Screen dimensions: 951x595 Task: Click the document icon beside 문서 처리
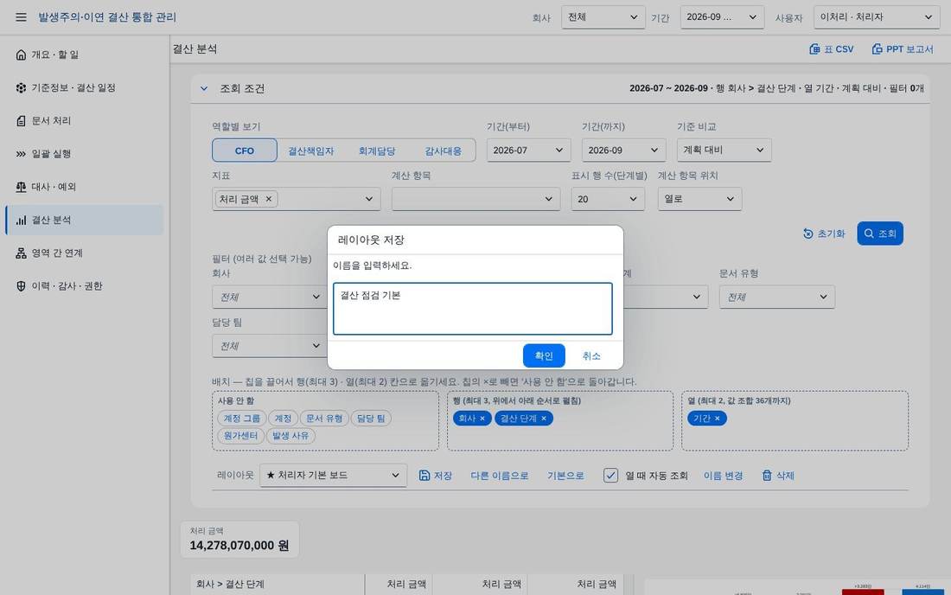(21, 121)
